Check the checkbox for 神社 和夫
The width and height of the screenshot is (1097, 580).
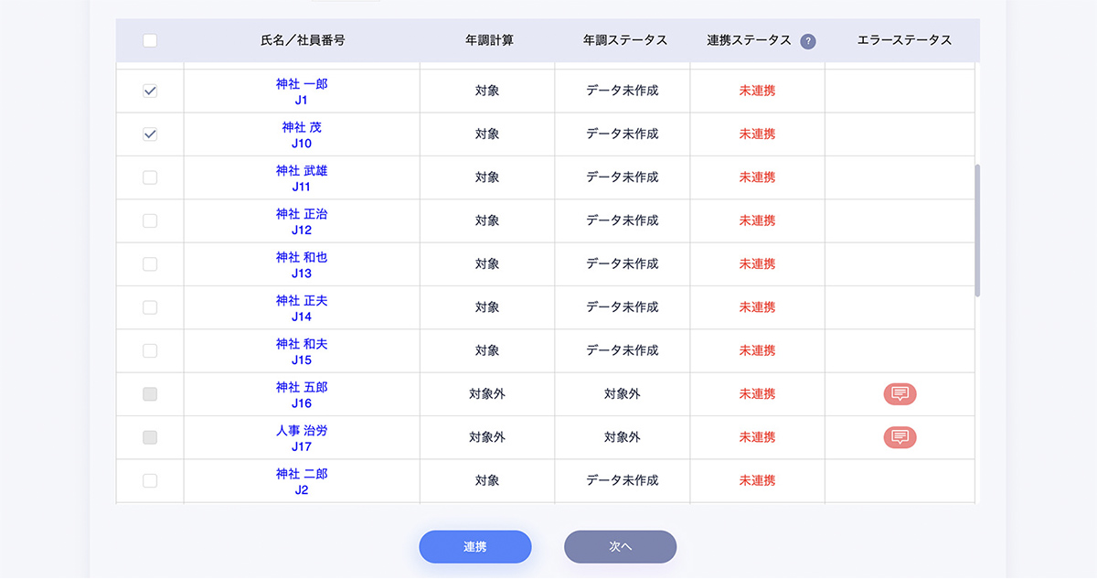coord(150,351)
